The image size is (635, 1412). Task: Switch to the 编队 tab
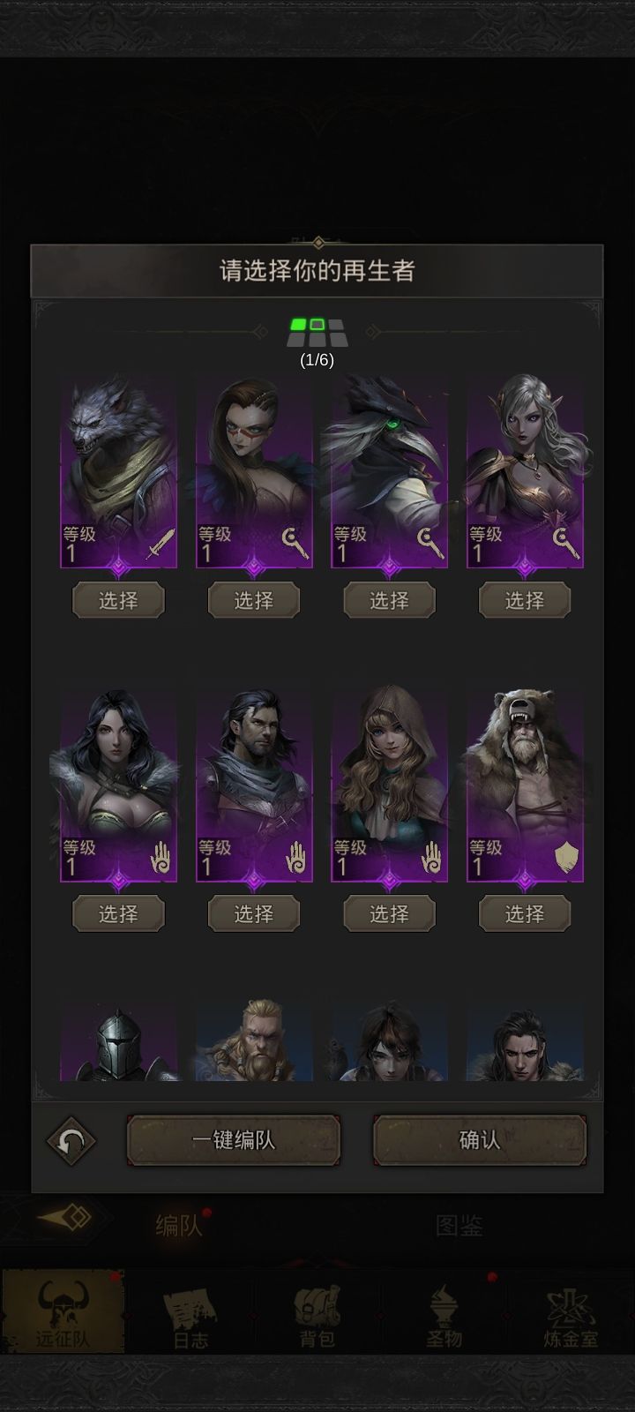point(179,1225)
